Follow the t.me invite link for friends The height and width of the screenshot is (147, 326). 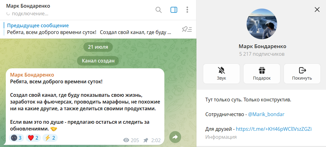tap(274, 129)
